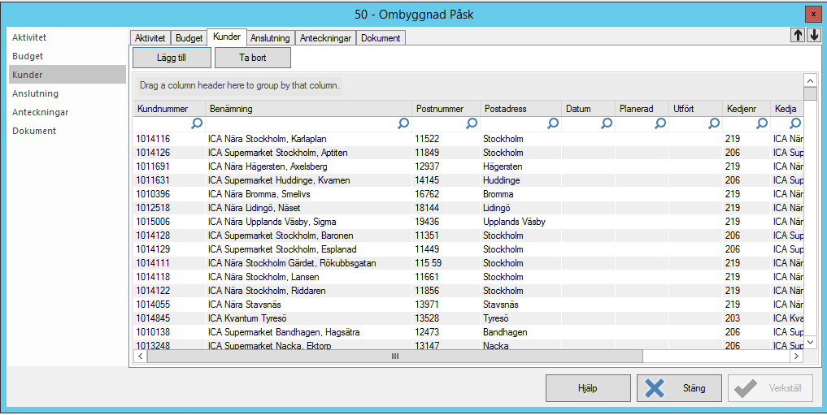
Task: Click the Bandhagen postadress cell
Action: click(x=521, y=332)
